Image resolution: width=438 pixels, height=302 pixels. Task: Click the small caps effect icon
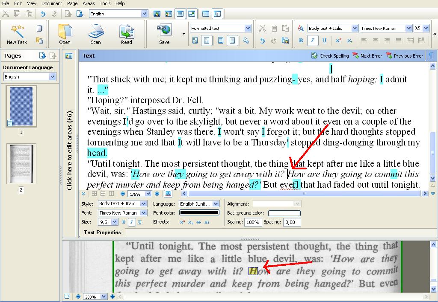click(207, 222)
